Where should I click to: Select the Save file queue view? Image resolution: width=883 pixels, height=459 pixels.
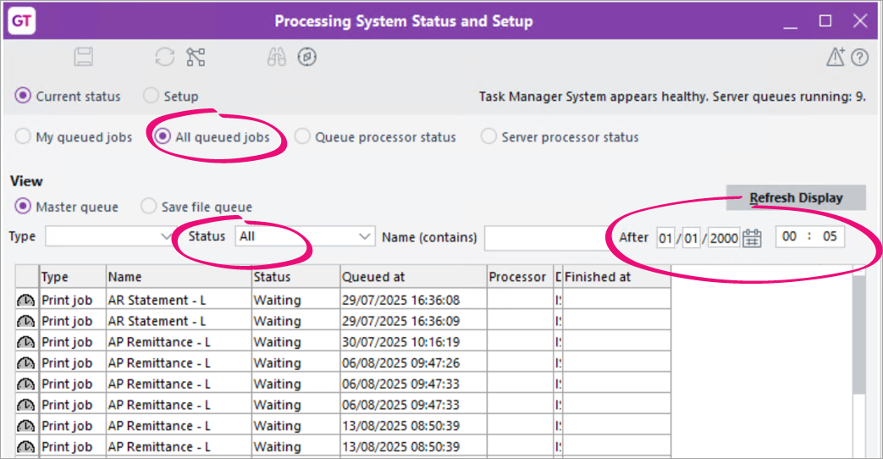[149, 206]
